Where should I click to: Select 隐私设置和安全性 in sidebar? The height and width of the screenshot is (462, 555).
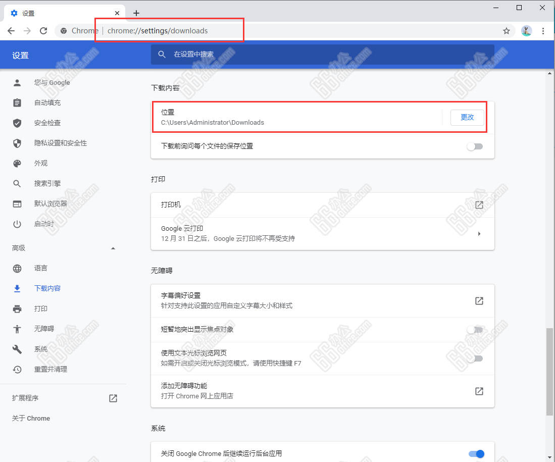tap(61, 143)
